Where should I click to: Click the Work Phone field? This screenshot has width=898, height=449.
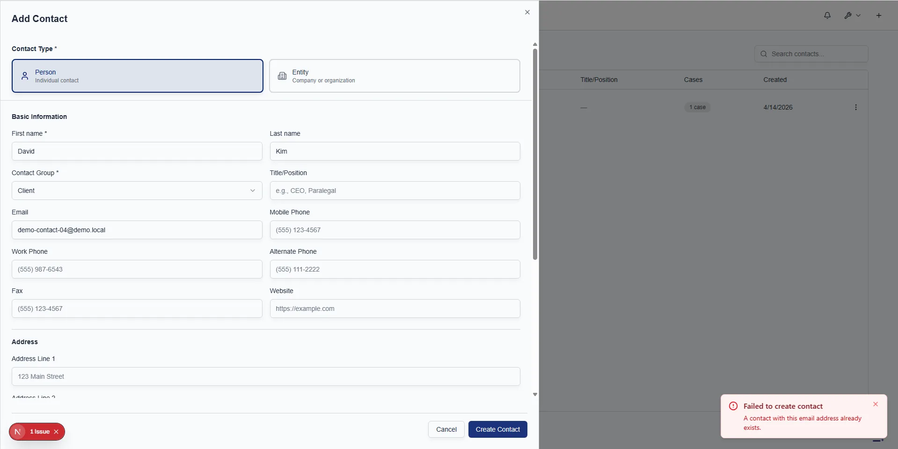(x=137, y=269)
